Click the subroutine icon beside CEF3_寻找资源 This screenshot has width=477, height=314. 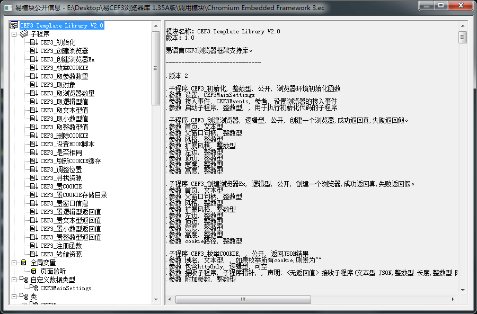coord(34,178)
